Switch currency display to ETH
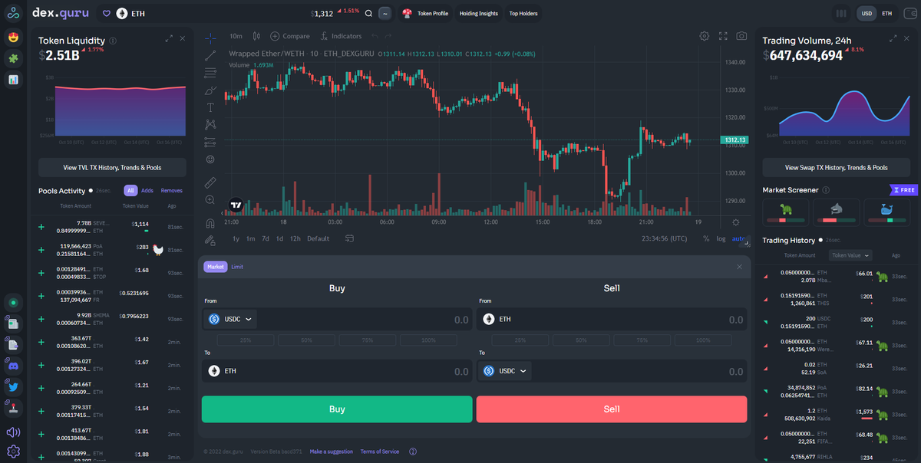The width and height of the screenshot is (921, 463). [887, 13]
